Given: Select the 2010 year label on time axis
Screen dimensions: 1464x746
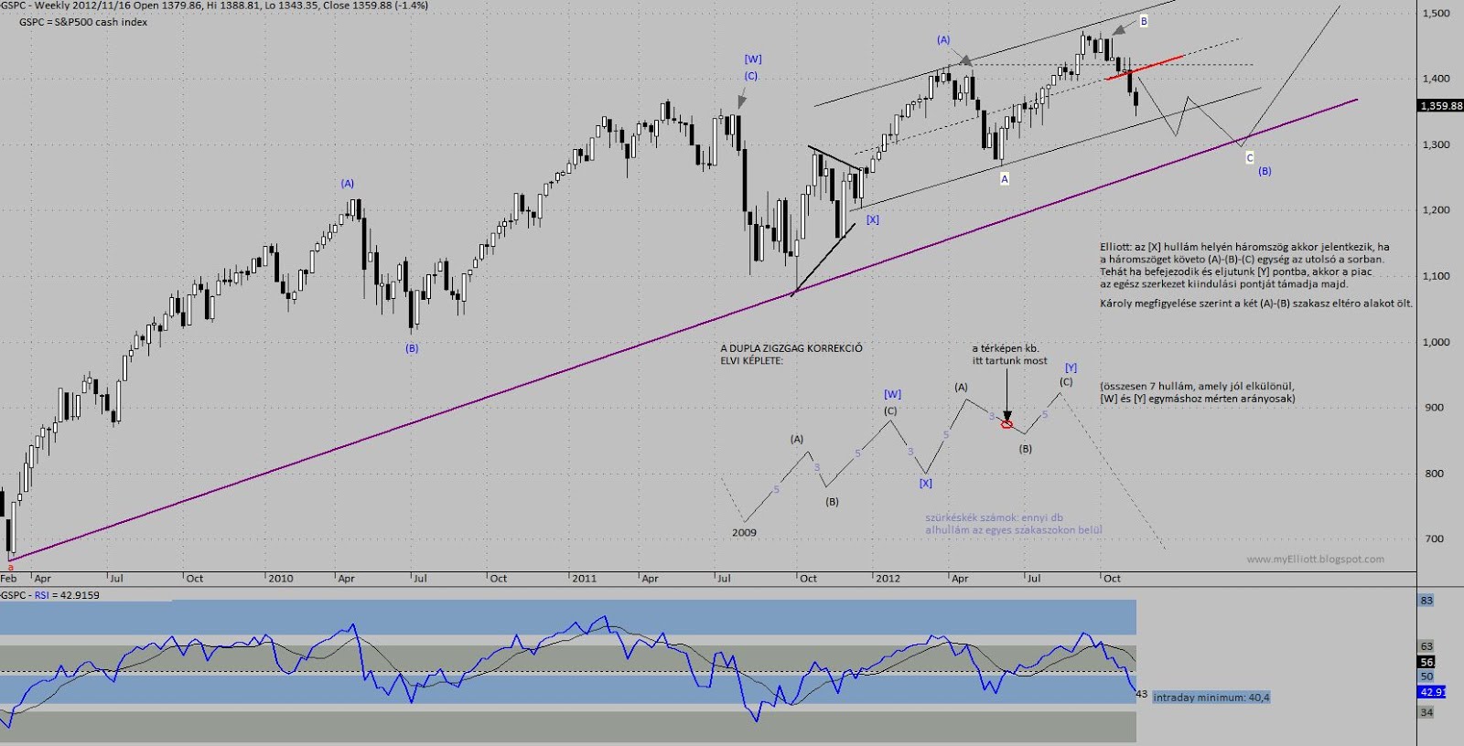Looking at the screenshot, I should pyautogui.click(x=280, y=578).
